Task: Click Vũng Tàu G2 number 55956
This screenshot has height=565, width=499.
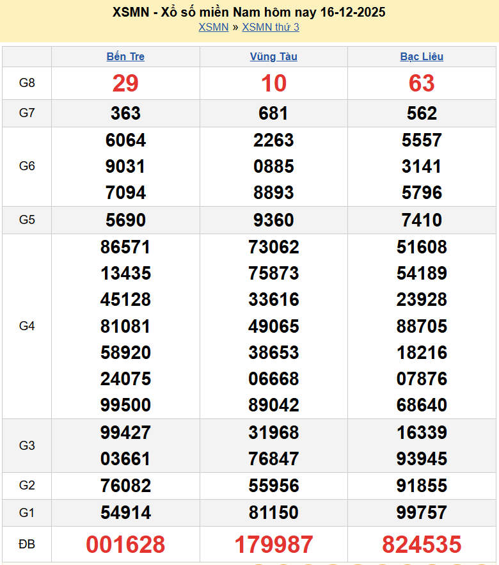Action: tap(273, 486)
